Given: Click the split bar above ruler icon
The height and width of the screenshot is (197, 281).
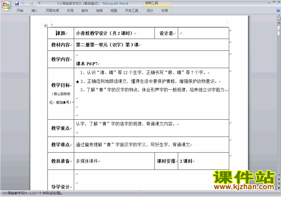Looking at the screenshot, I should click(279, 16).
